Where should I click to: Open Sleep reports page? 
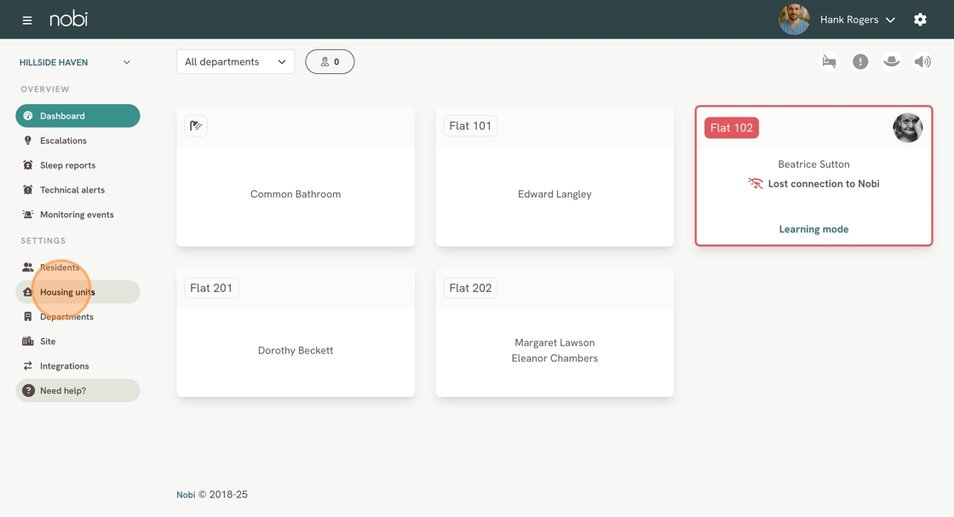click(67, 165)
